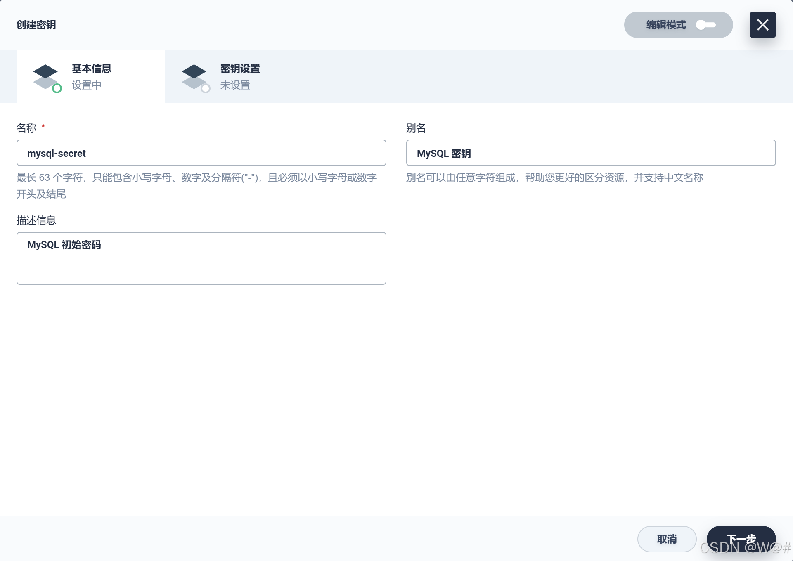793x561 pixels.
Task: Click the 别名 field label
Action: (416, 128)
